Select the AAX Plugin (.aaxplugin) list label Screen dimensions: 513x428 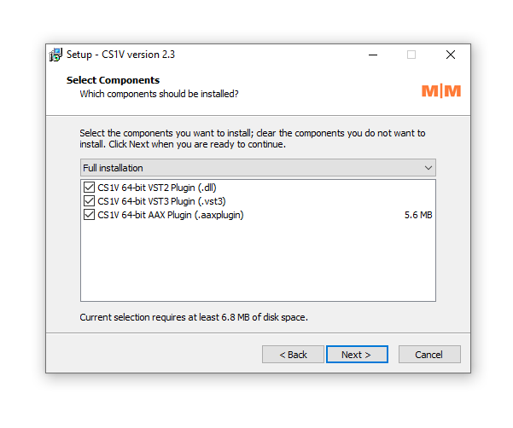[x=171, y=215]
